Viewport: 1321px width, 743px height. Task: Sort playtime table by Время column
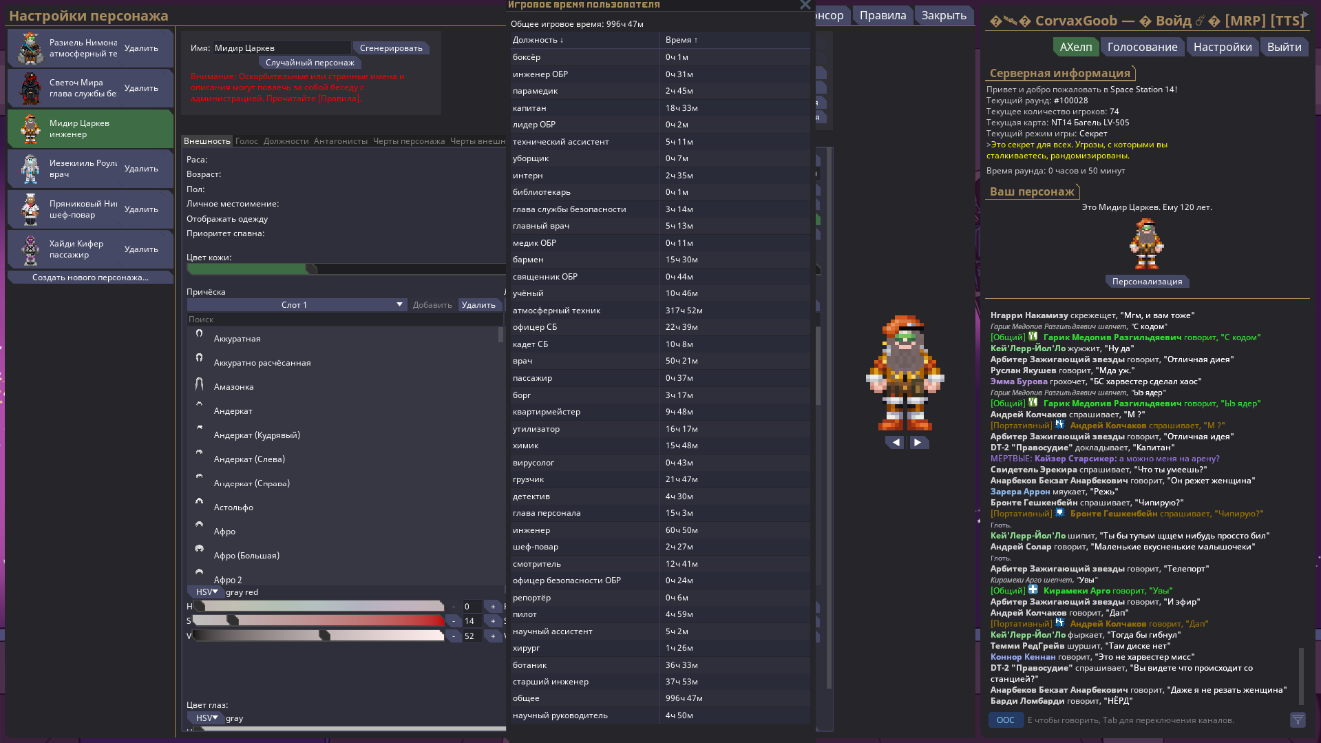tap(681, 40)
